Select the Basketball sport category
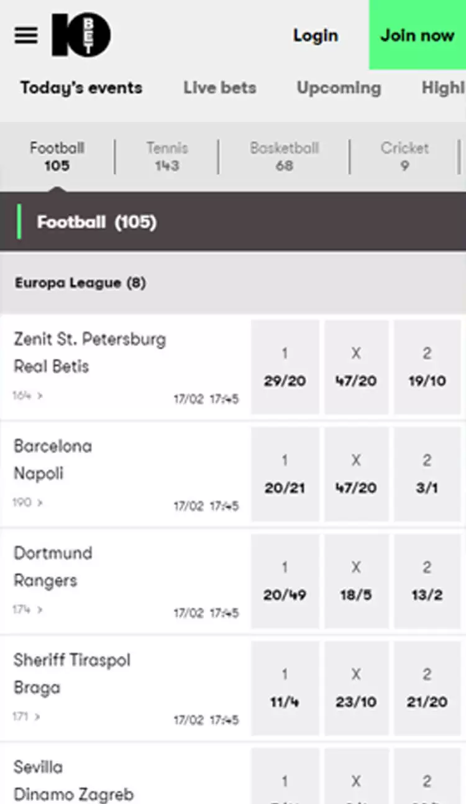 coord(284,157)
